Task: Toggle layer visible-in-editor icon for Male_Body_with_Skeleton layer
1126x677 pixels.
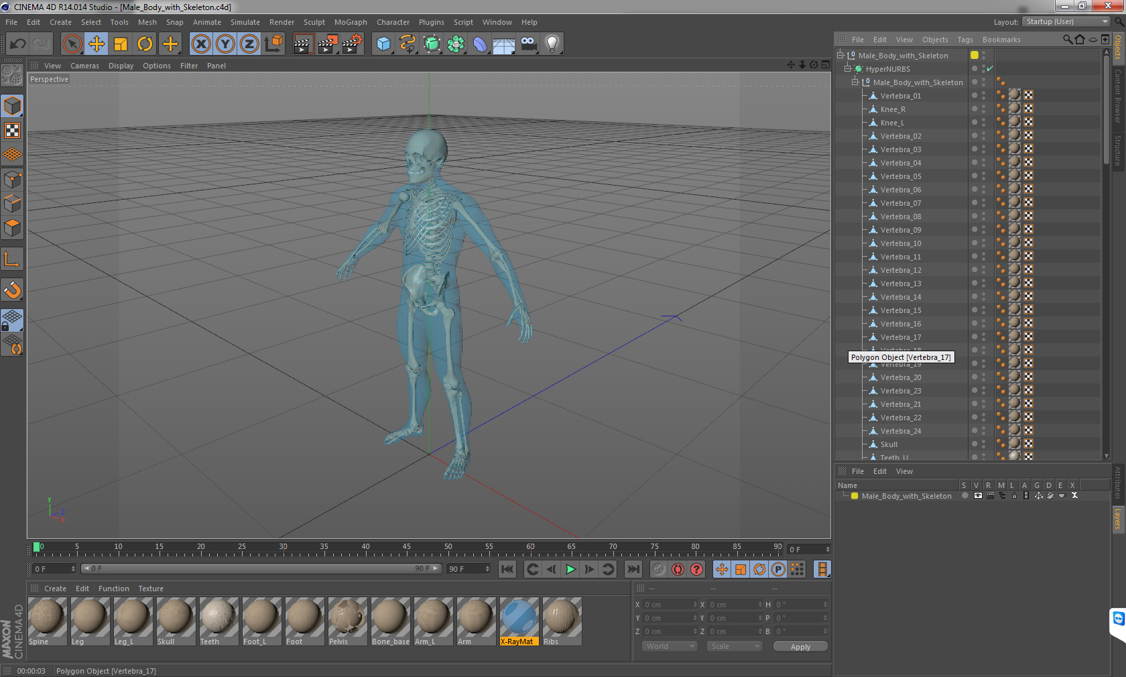Action: click(x=978, y=496)
